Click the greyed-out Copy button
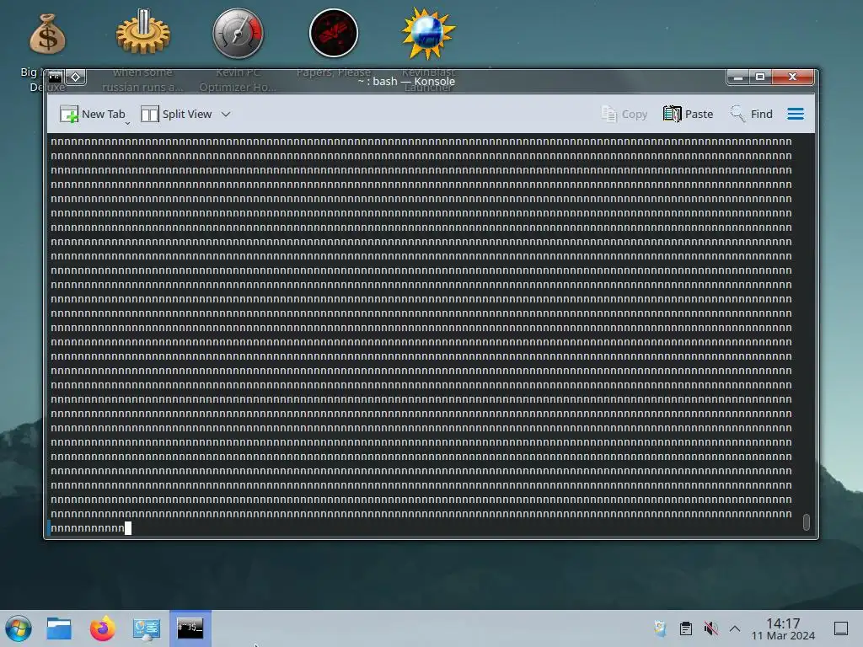 click(624, 114)
